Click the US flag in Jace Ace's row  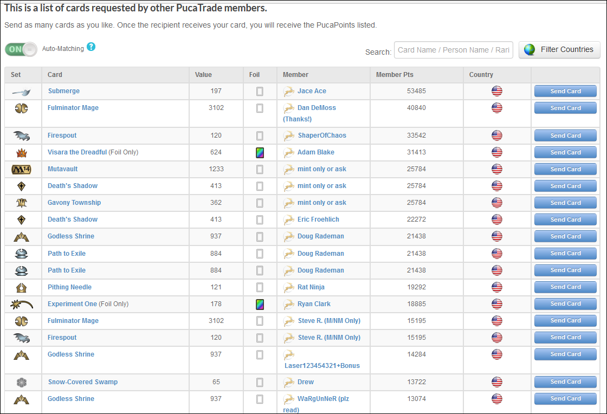(x=496, y=91)
